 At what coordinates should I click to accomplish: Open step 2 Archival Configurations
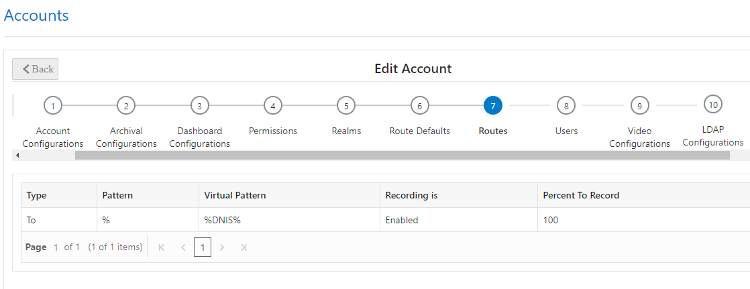tap(126, 105)
